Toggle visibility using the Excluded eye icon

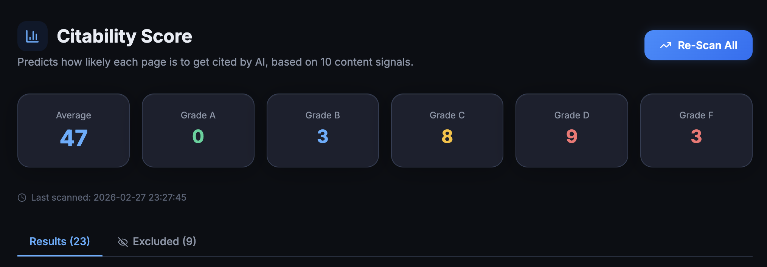122,242
